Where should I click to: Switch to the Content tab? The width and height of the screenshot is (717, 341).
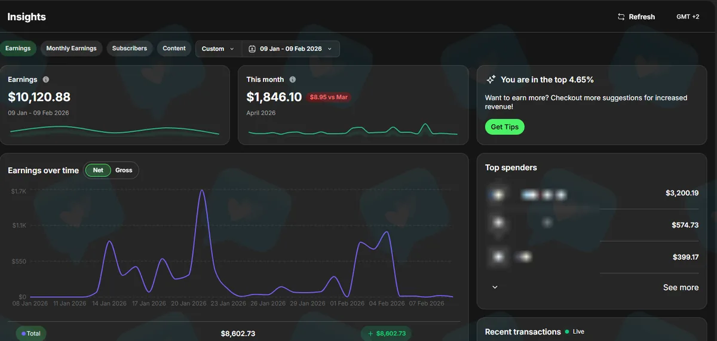[x=174, y=48]
